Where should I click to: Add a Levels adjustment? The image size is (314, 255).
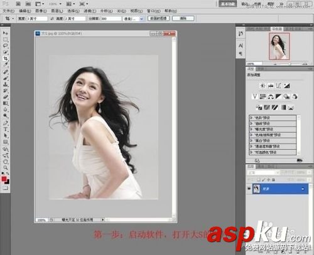point(271,85)
